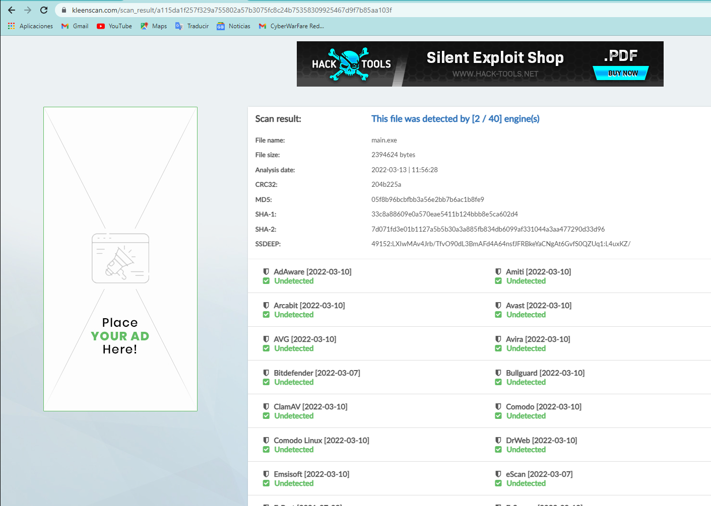Image resolution: width=711 pixels, height=506 pixels.
Task: Click the shield icon beside eScan
Action: 498,474
